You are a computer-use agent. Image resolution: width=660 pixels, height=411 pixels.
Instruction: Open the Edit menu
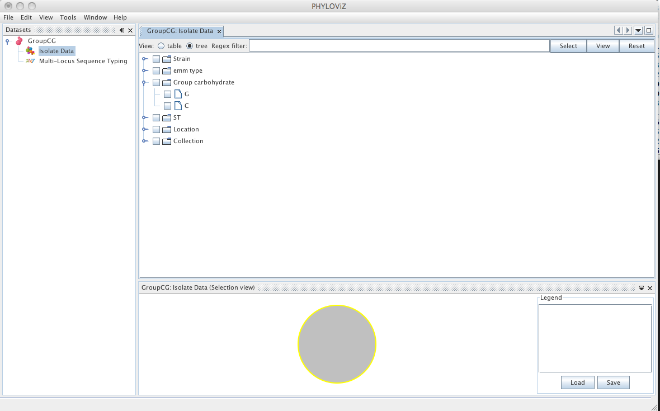(x=26, y=17)
